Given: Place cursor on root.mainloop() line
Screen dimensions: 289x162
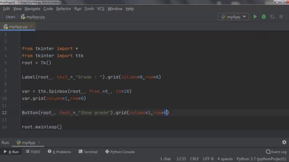Looking at the screenshot, I should (42, 127).
